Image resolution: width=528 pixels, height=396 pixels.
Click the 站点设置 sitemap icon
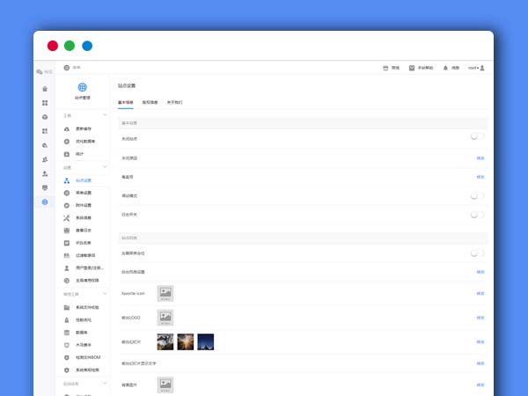click(67, 180)
